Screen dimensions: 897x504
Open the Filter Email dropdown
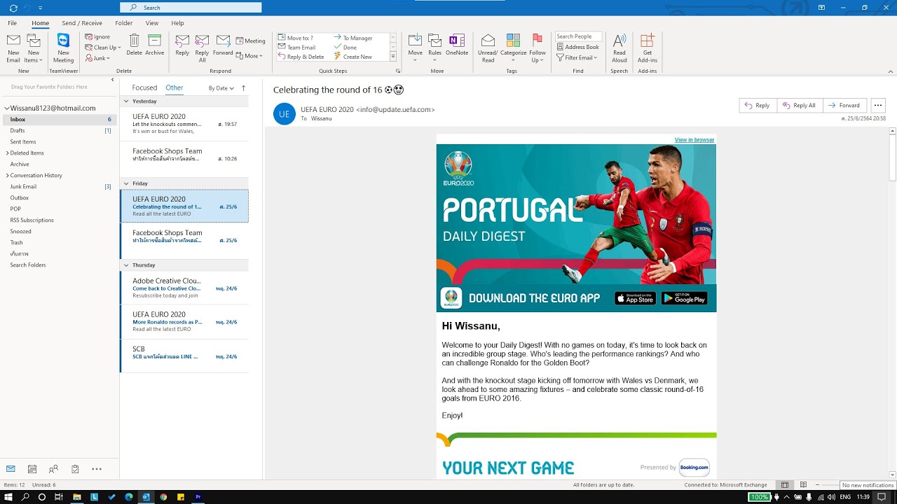click(577, 57)
